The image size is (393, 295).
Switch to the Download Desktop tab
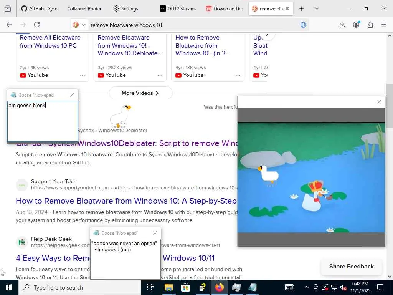225,8
